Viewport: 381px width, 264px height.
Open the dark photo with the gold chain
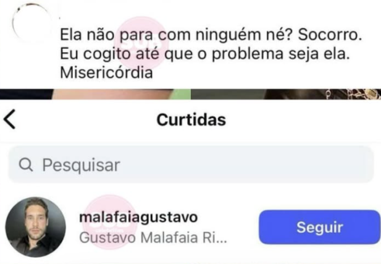[323, 94]
